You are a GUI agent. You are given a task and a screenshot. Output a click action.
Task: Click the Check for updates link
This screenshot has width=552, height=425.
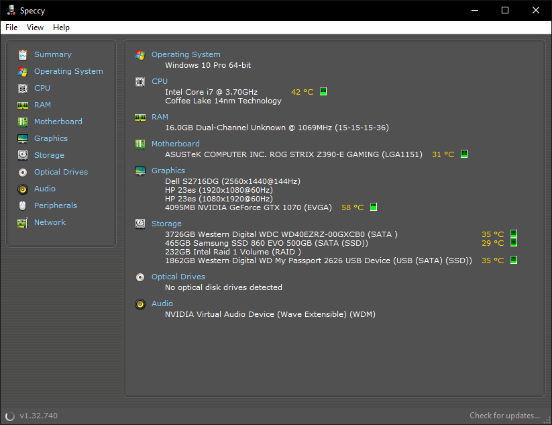click(x=504, y=416)
